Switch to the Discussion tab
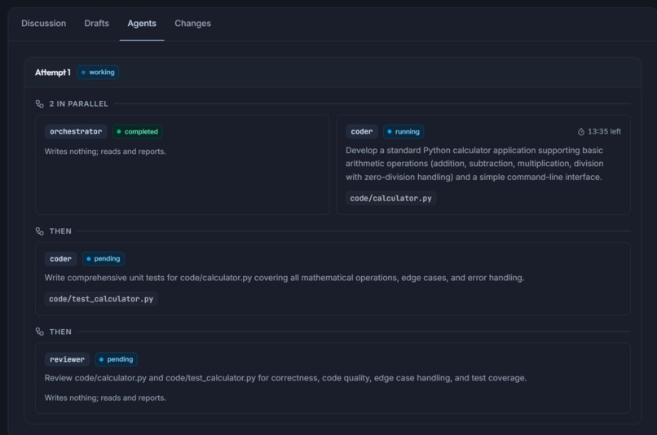This screenshot has height=435, width=657. (x=43, y=24)
